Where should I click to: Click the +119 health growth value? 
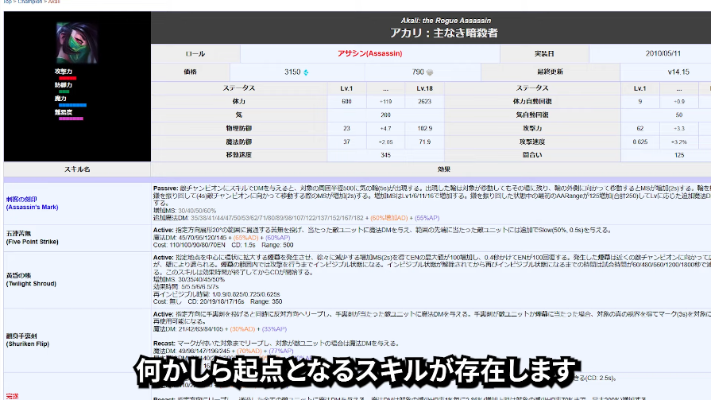click(x=385, y=102)
